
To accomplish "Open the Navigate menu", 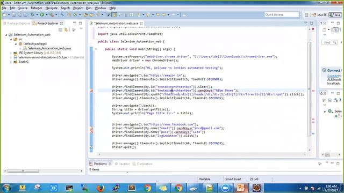I will [x=52, y=8].
